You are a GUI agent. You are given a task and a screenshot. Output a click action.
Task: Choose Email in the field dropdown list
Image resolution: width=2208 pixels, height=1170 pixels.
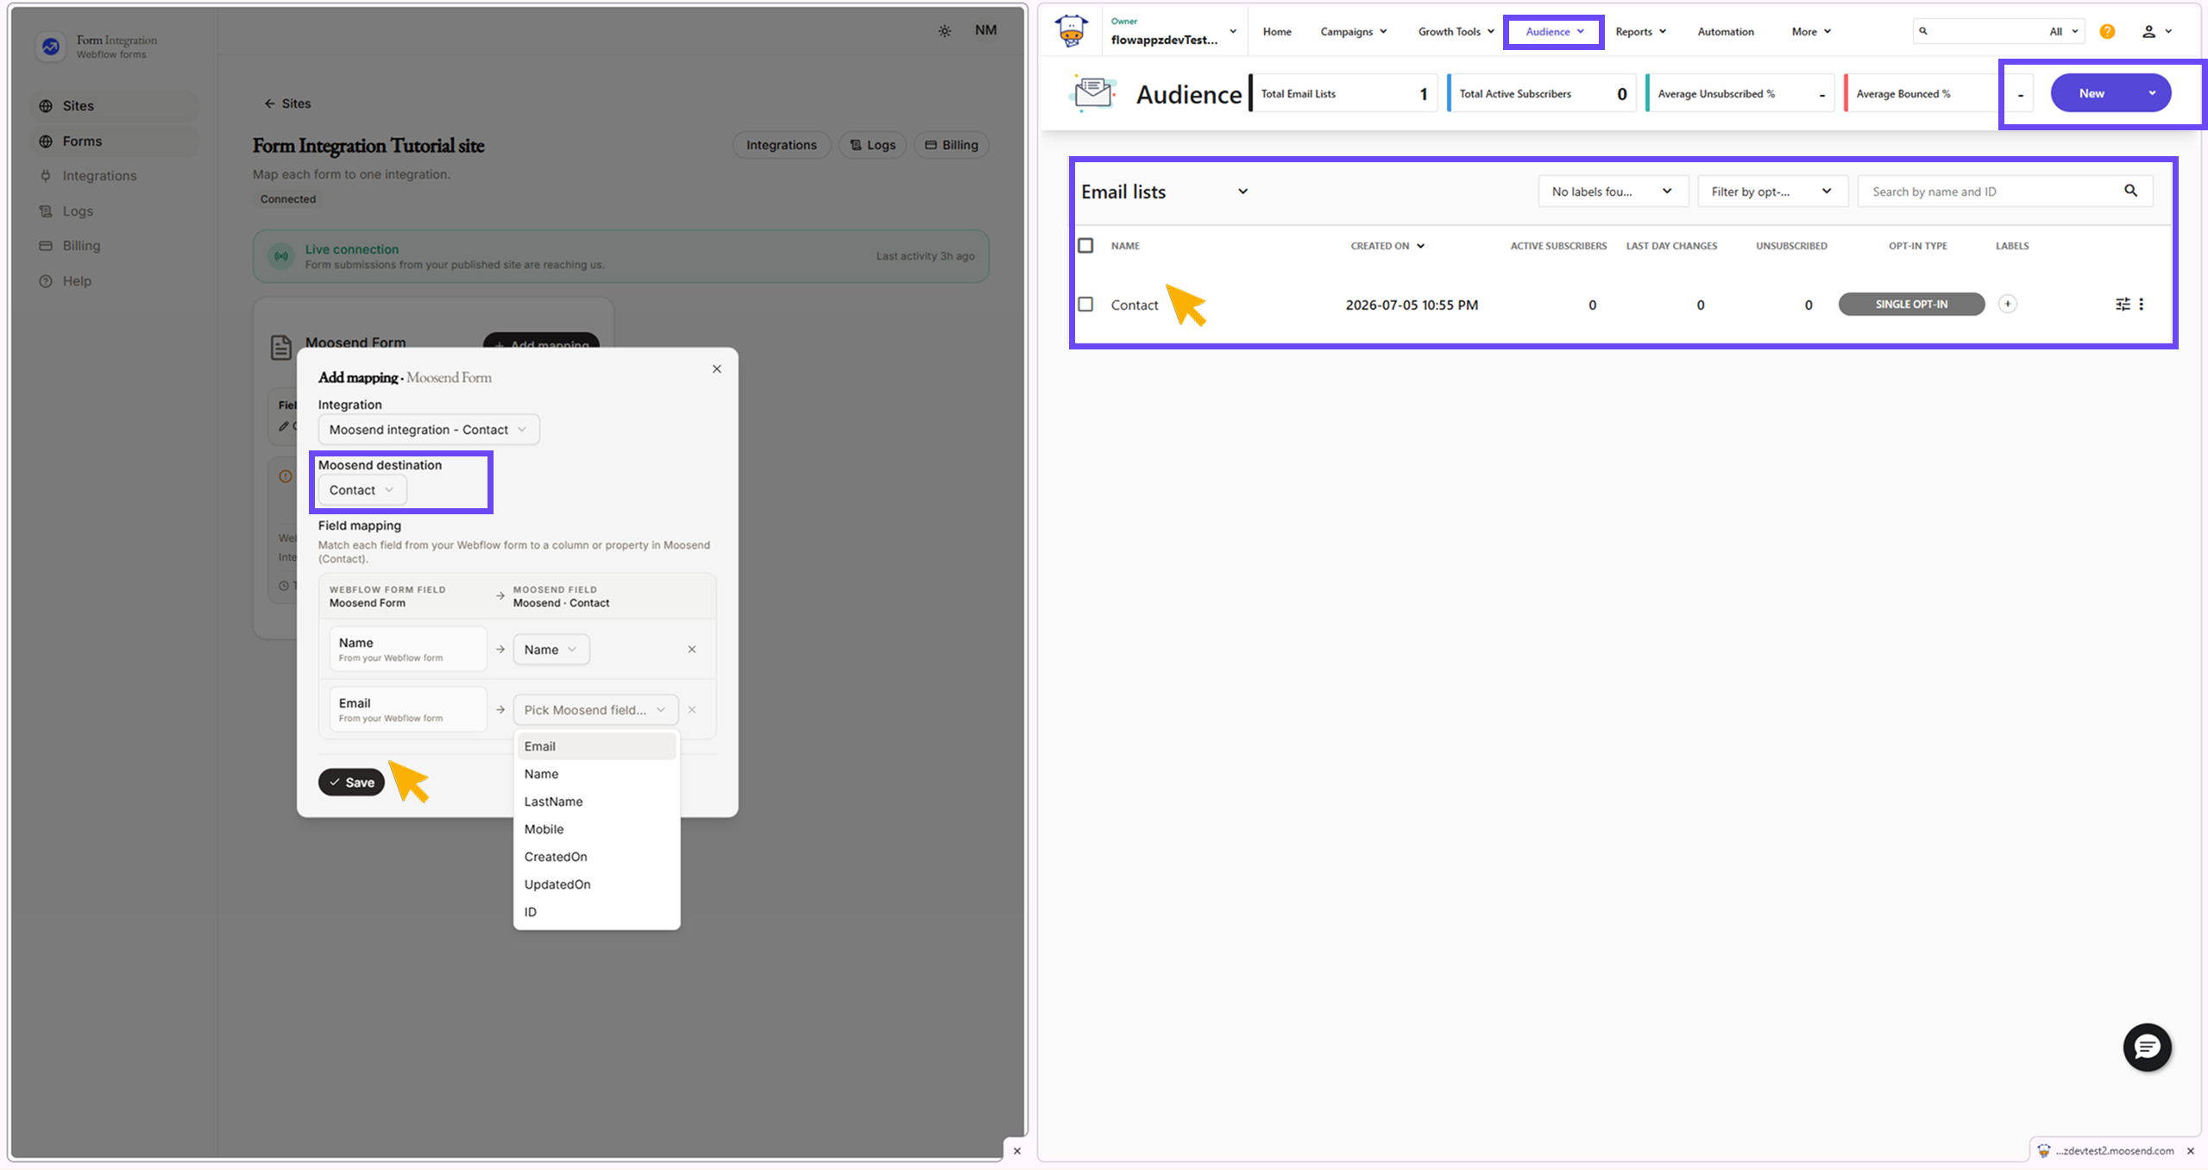click(x=595, y=746)
